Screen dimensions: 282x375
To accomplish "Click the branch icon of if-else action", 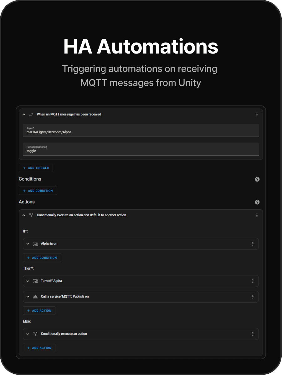I will (x=31, y=215).
